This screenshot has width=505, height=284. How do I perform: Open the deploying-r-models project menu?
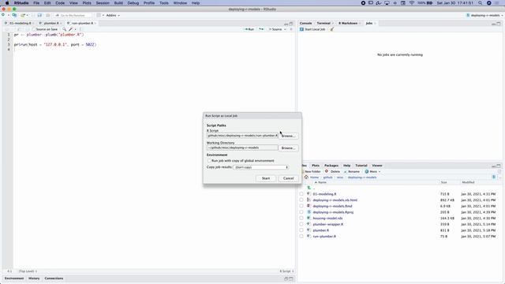click(484, 16)
